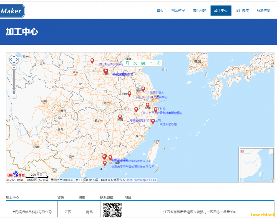Pan the map down with the bottom arrow
This screenshot has height=218, width=277.
(x=14, y=62)
